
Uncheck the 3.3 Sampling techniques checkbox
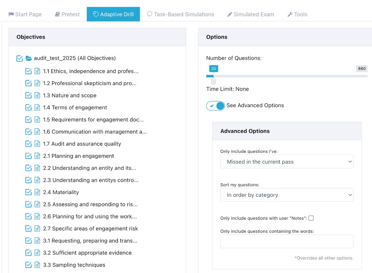pyautogui.click(x=28, y=265)
